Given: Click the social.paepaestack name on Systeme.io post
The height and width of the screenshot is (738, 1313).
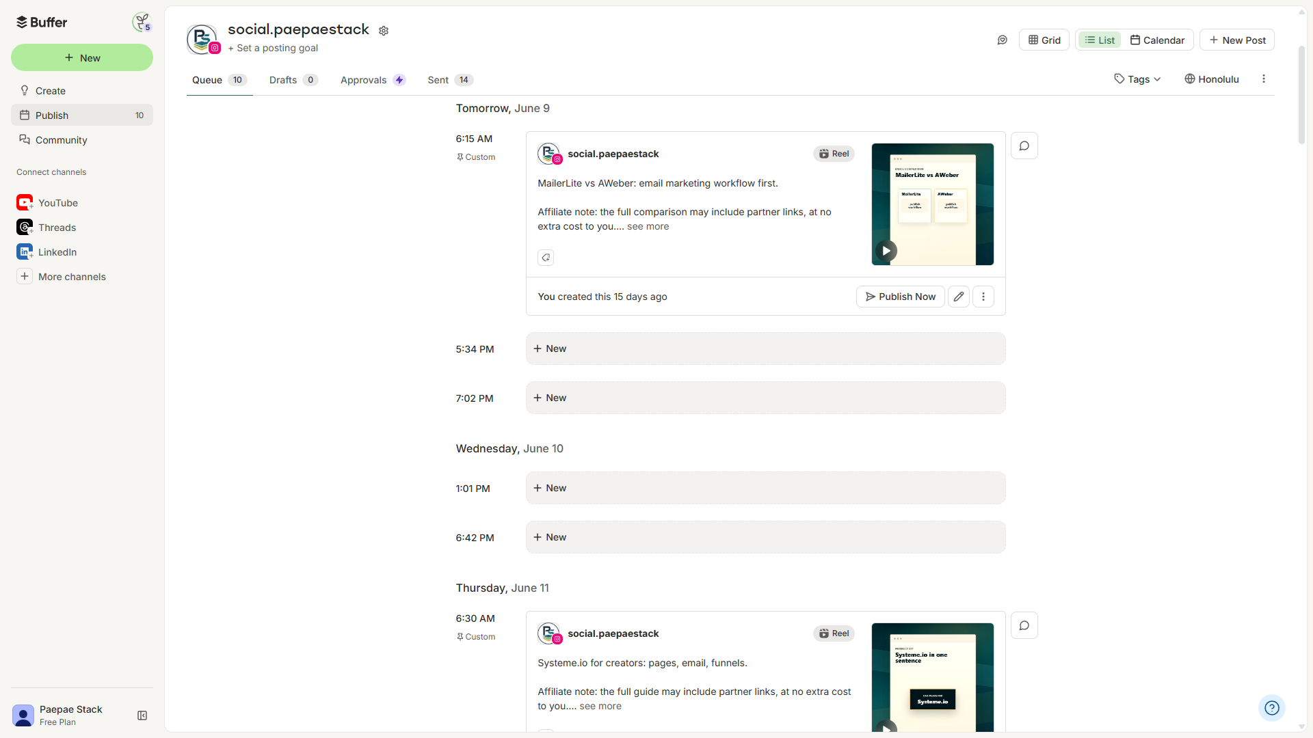Looking at the screenshot, I should click(613, 633).
